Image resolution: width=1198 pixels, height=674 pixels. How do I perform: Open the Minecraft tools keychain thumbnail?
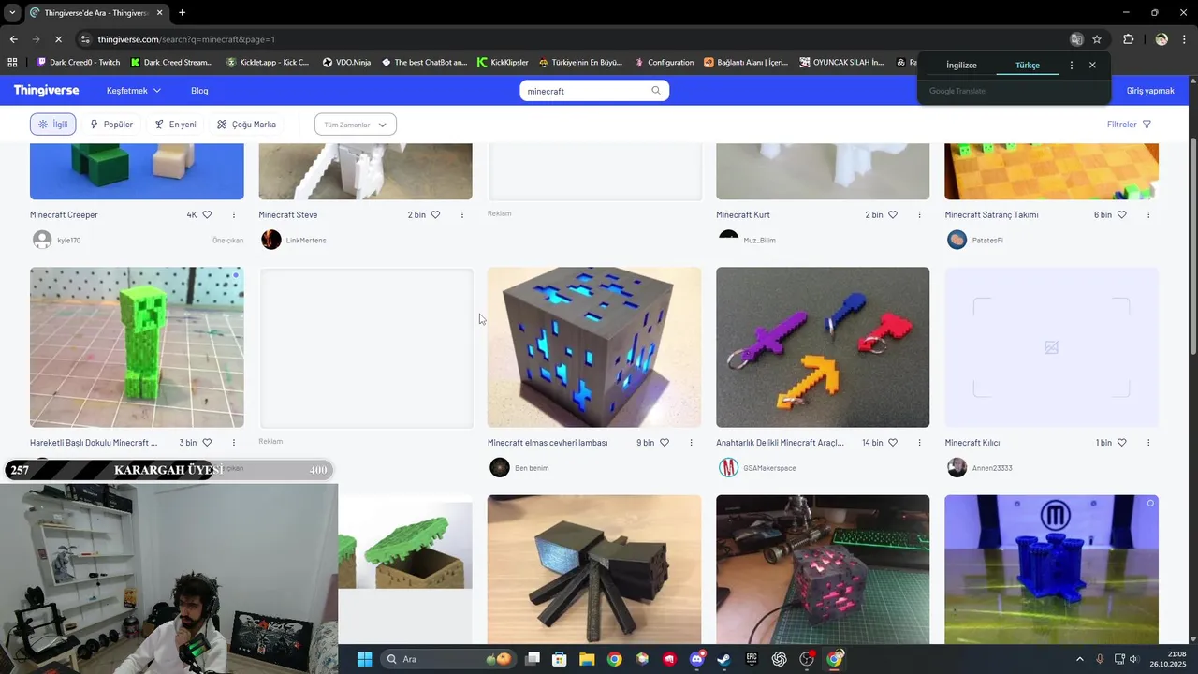coord(823,347)
